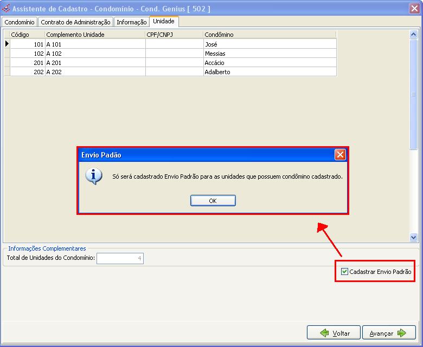423x347 pixels.
Task: Switch to the Condomínio tab
Action: click(20, 22)
